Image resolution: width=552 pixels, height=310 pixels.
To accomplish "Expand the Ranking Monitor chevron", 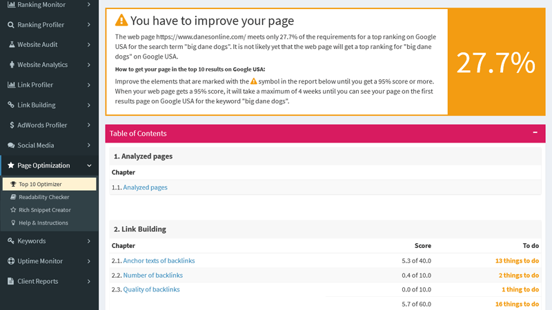I will coord(89,5).
